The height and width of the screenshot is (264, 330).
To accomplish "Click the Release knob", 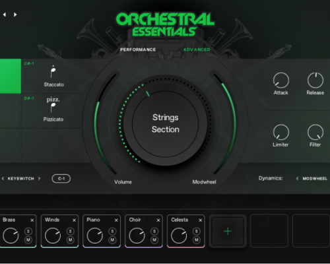I will pyautogui.click(x=315, y=81).
